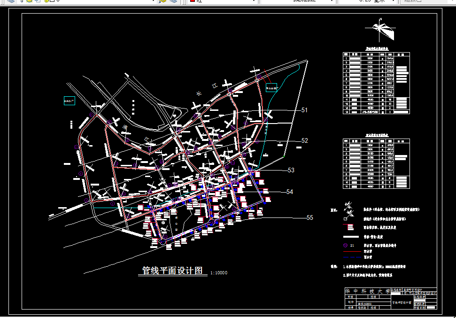Select the scale text 1:10000
This screenshot has width=456, height=318.
[x=219, y=273]
